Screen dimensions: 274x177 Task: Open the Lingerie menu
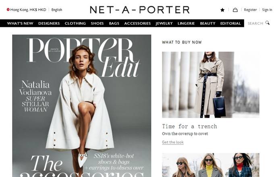[186, 23]
